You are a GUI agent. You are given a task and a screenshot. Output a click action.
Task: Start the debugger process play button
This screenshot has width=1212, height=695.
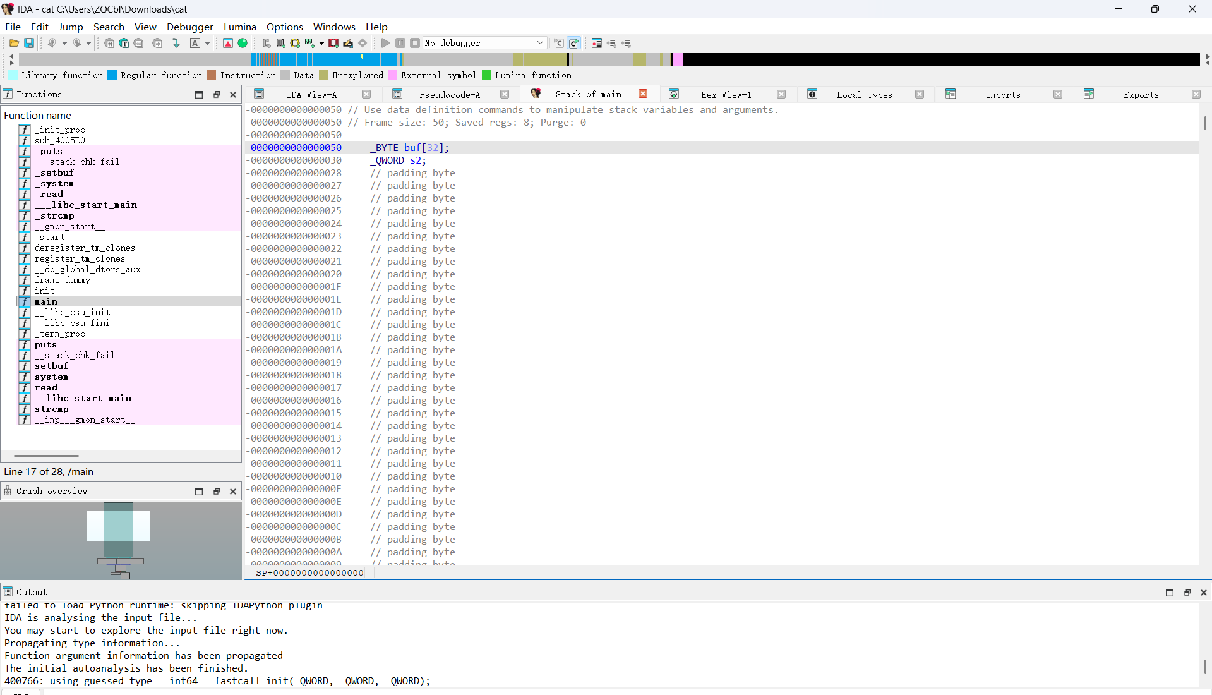(385, 43)
